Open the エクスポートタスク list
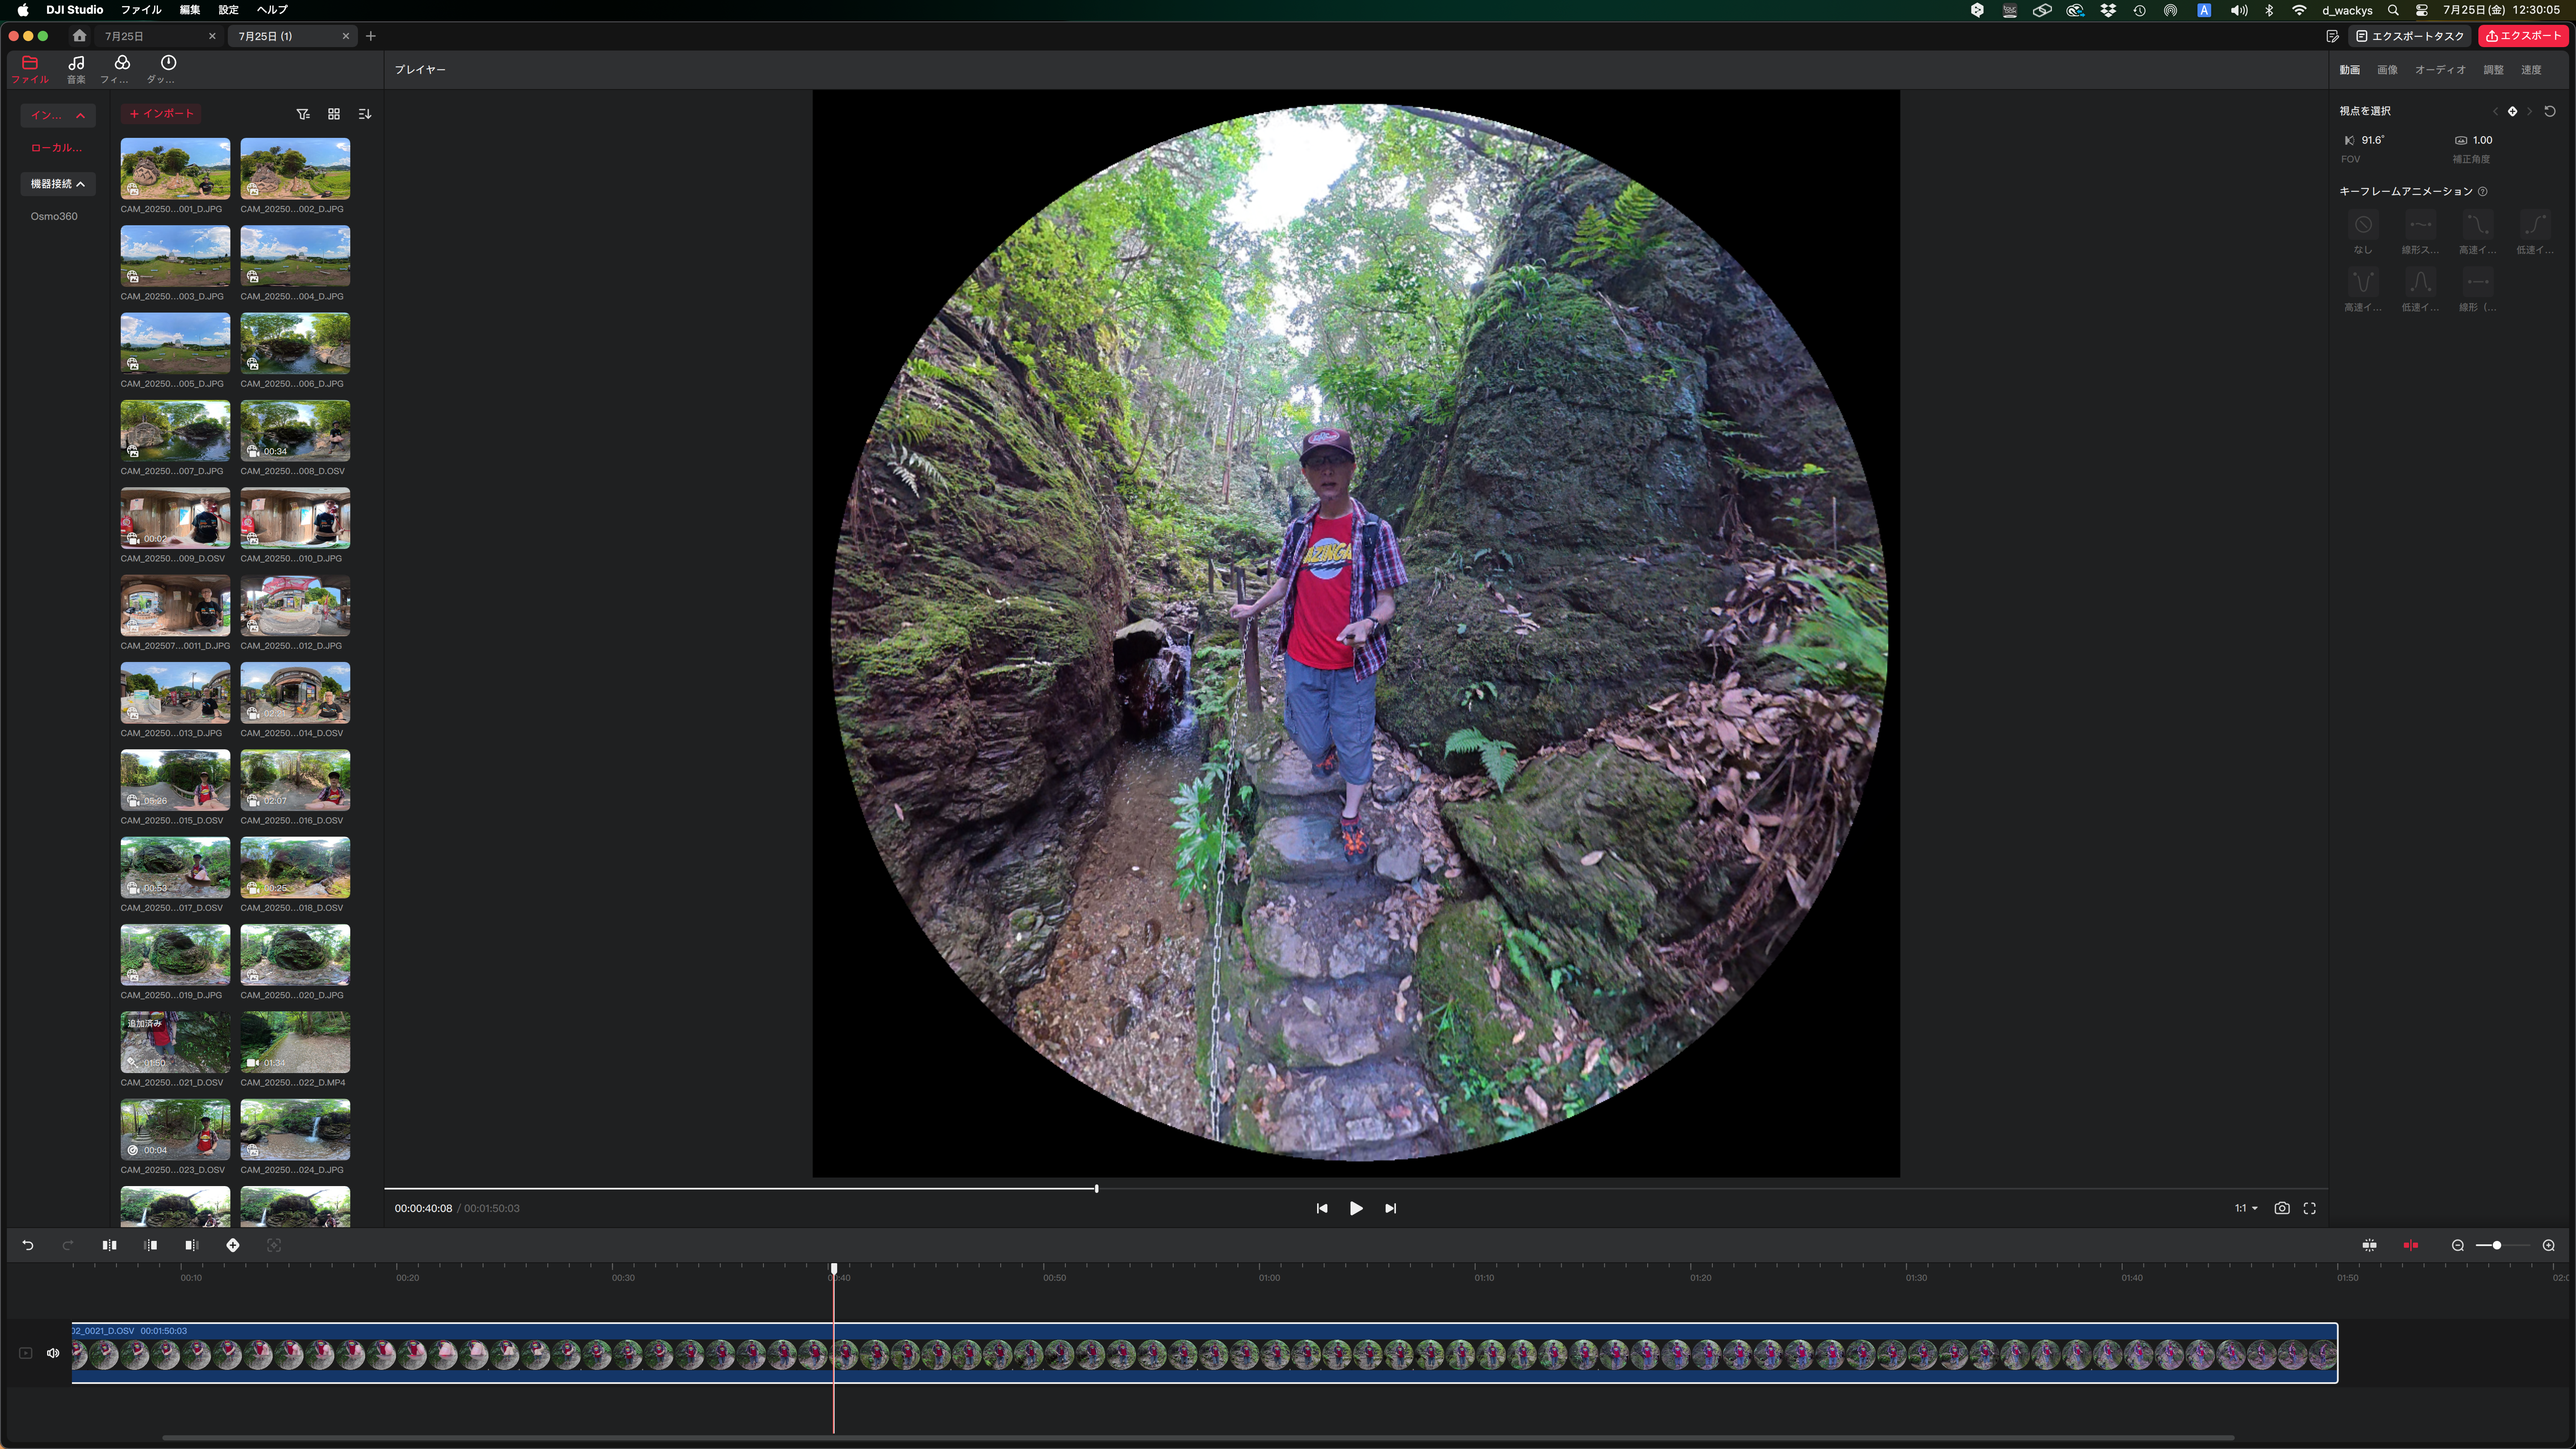The image size is (2576, 1449). pyautogui.click(x=2410, y=36)
